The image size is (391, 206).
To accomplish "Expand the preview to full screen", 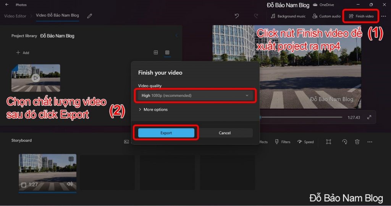I will tap(369, 117).
